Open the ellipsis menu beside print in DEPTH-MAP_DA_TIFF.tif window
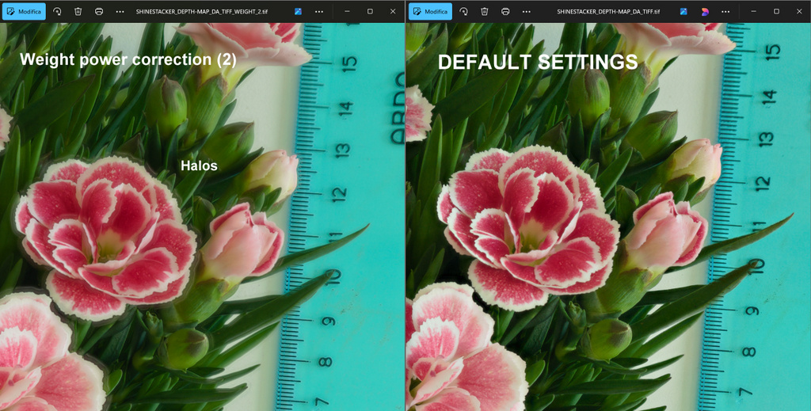Image resolution: width=811 pixels, height=411 pixels. [x=527, y=11]
